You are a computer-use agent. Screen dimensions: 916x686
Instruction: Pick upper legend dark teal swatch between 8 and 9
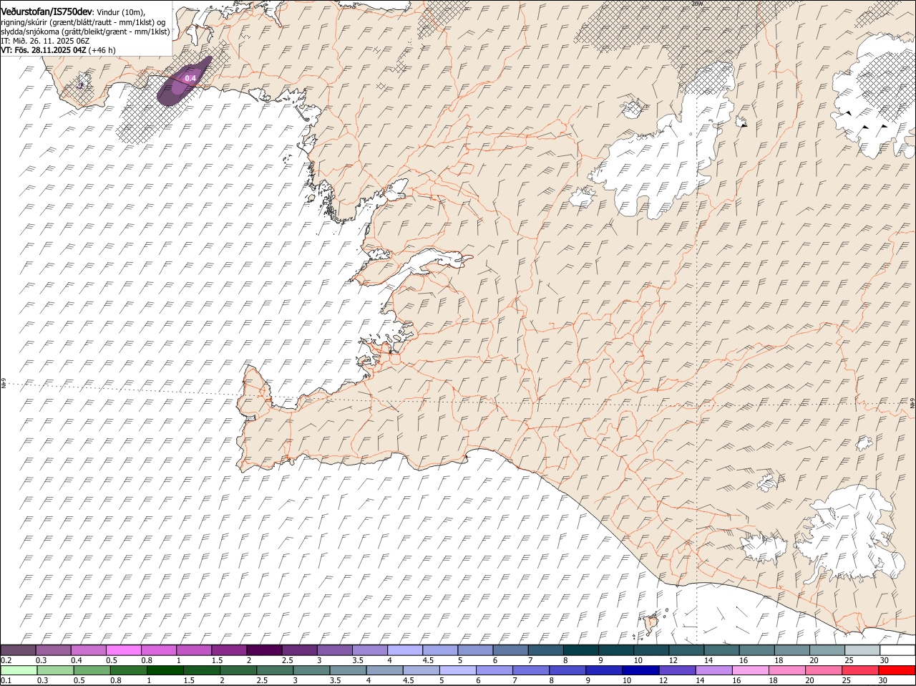coord(581,650)
